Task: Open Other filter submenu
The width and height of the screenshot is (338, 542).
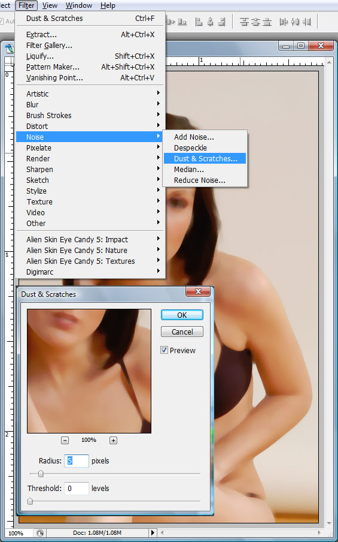Action: click(x=91, y=223)
